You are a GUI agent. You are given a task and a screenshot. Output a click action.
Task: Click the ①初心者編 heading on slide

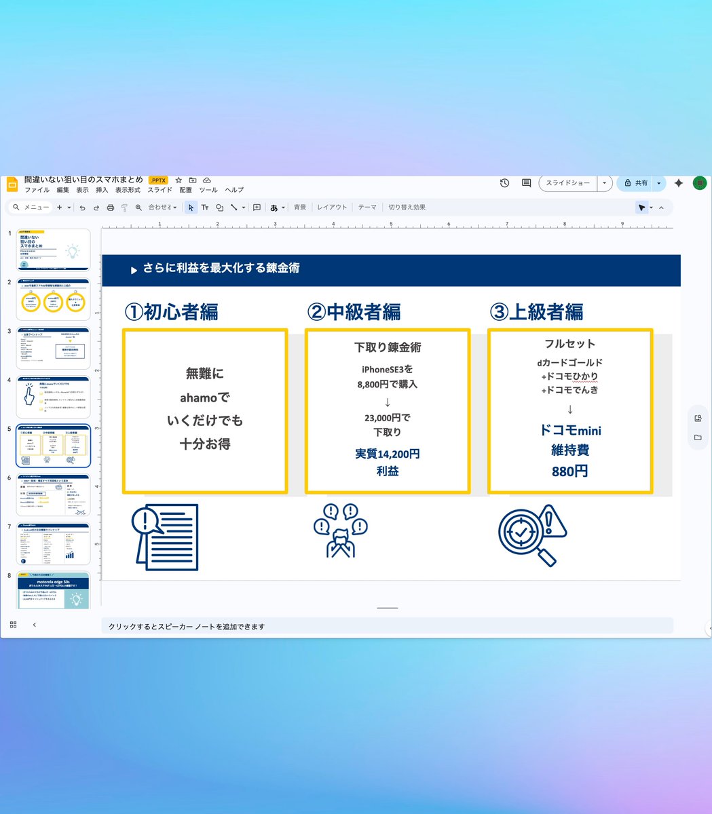pyautogui.click(x=171, y=312)
